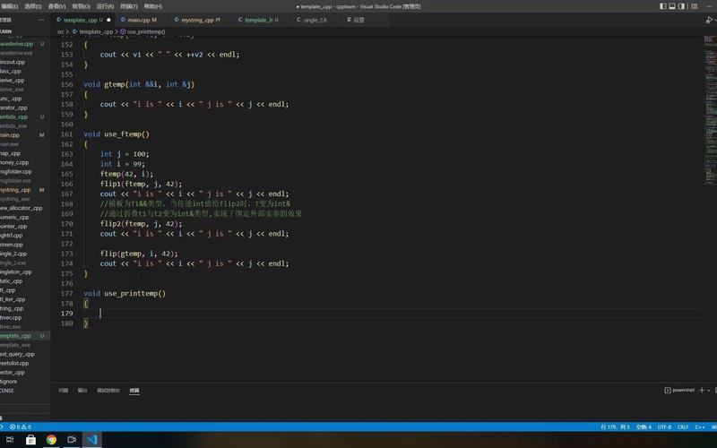Open Google Chrome from the taskbar
Screen dimensions: 717x448
coord(51,440)
